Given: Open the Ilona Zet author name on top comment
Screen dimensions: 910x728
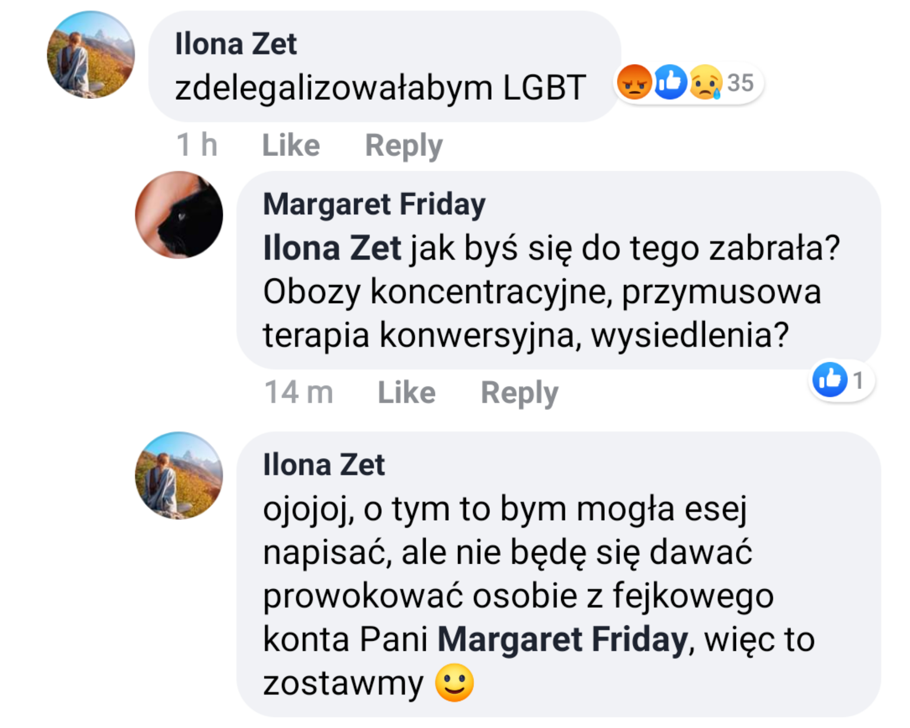Looking at the screenshot, I should (x=235, y=44).
